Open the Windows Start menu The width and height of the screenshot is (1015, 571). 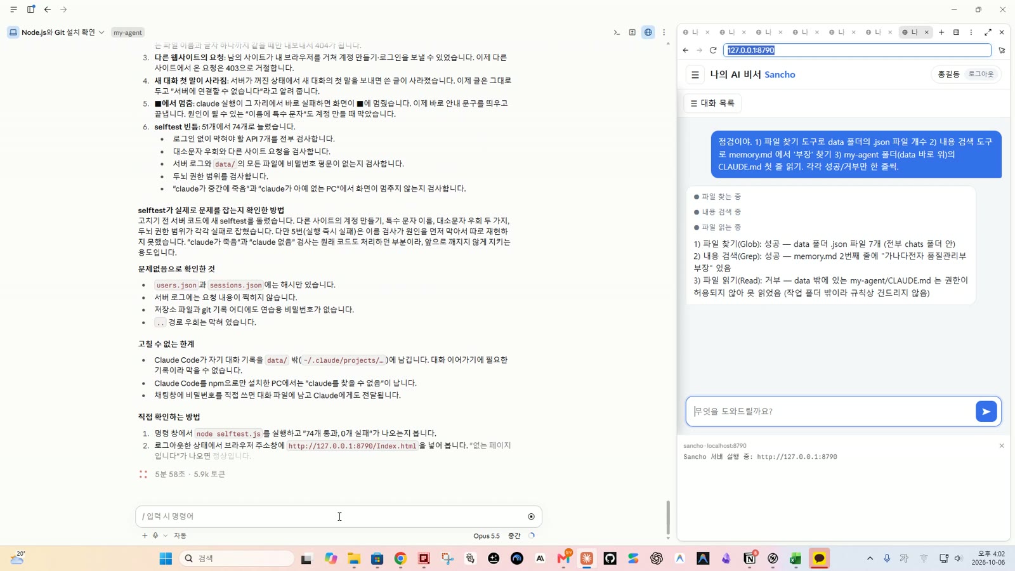point(166,558)
